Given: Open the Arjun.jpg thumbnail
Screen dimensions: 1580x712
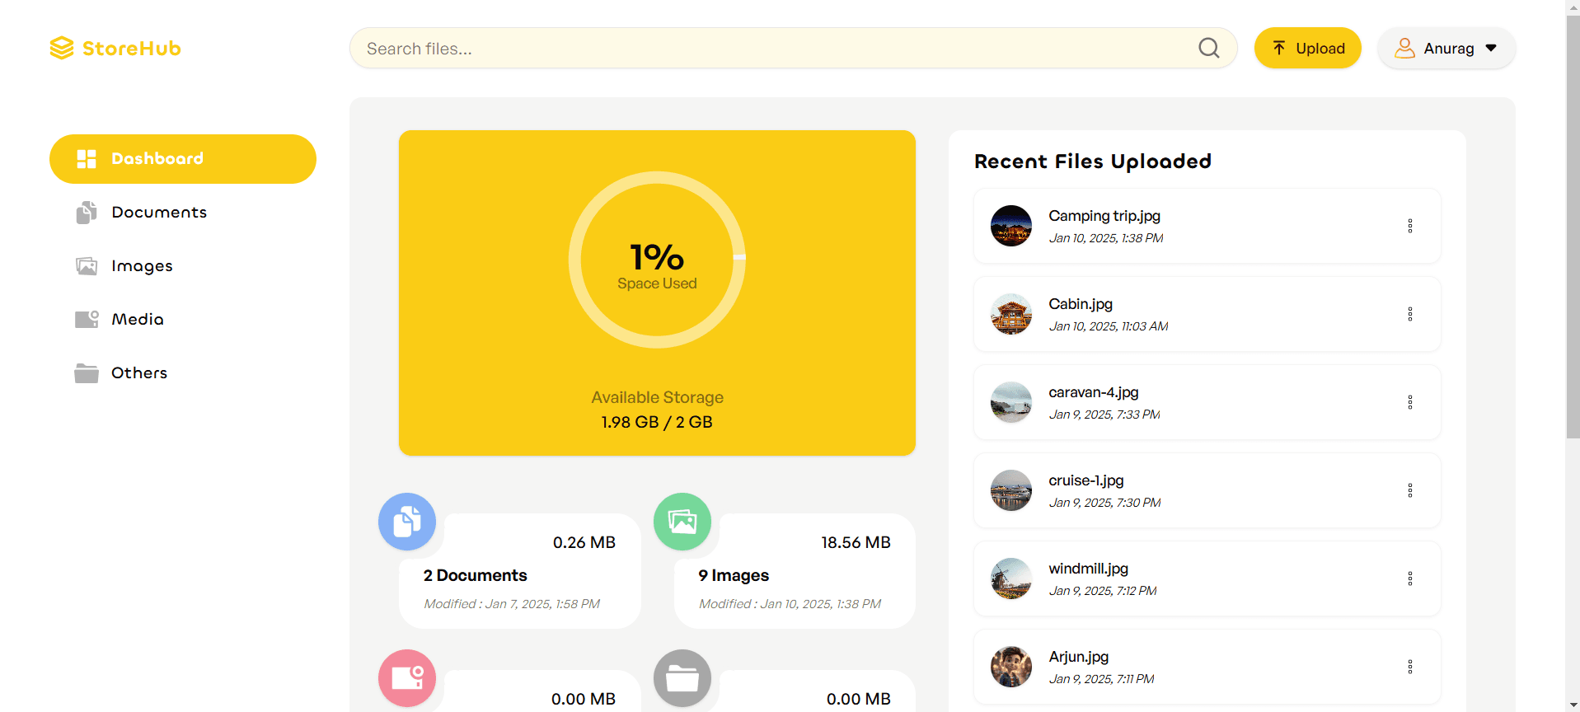Looking at the screenshot, I should point(1011,667).
